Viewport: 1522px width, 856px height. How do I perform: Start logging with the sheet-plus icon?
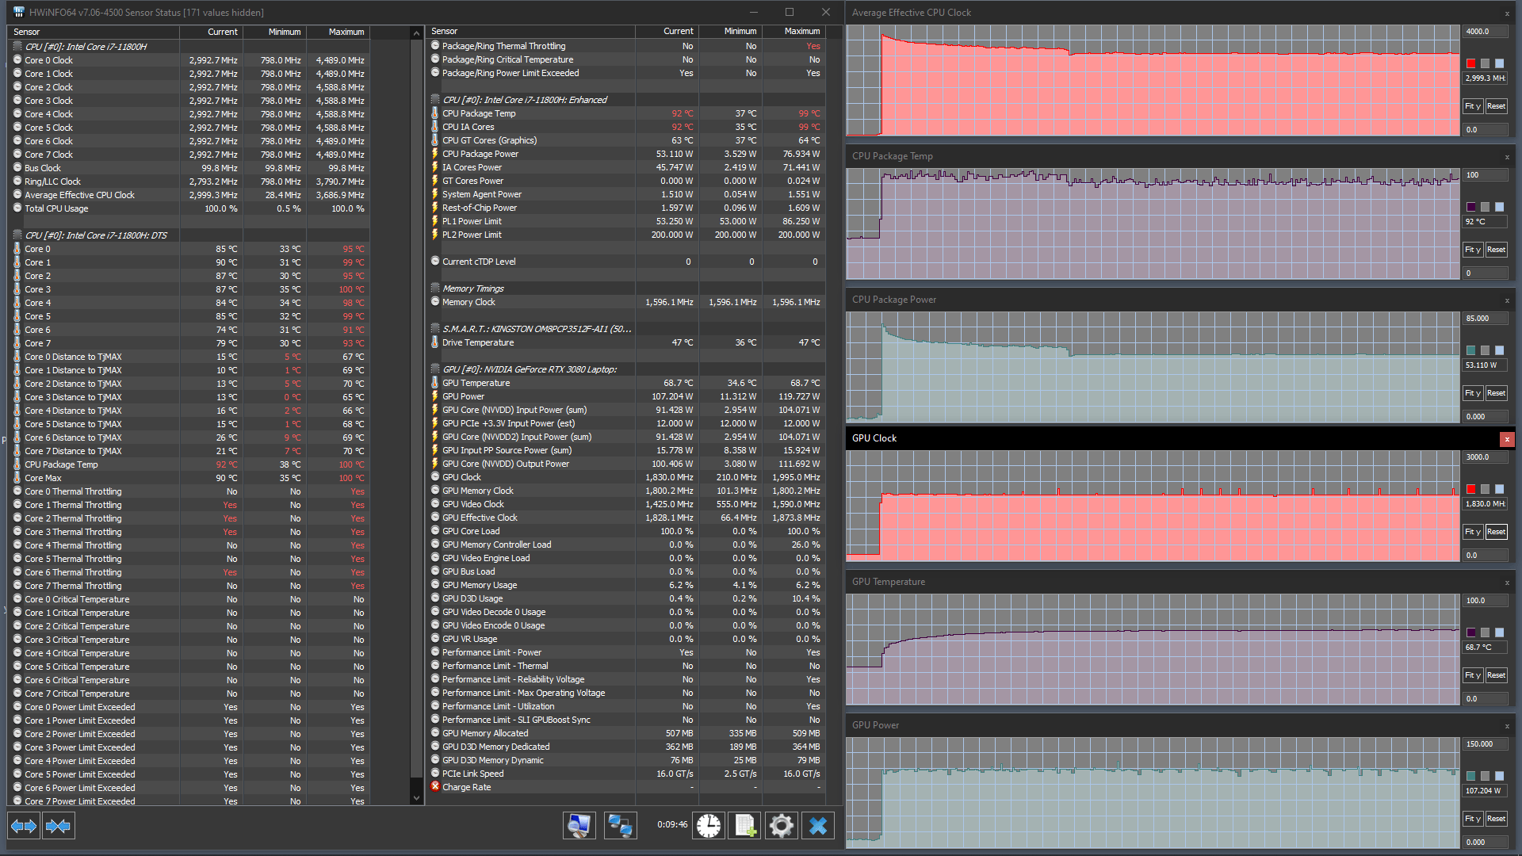(x=745, y=826)
